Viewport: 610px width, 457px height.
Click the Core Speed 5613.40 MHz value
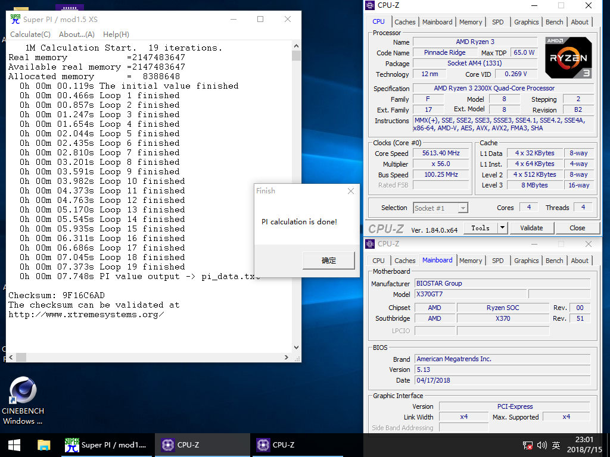point(441,153)
